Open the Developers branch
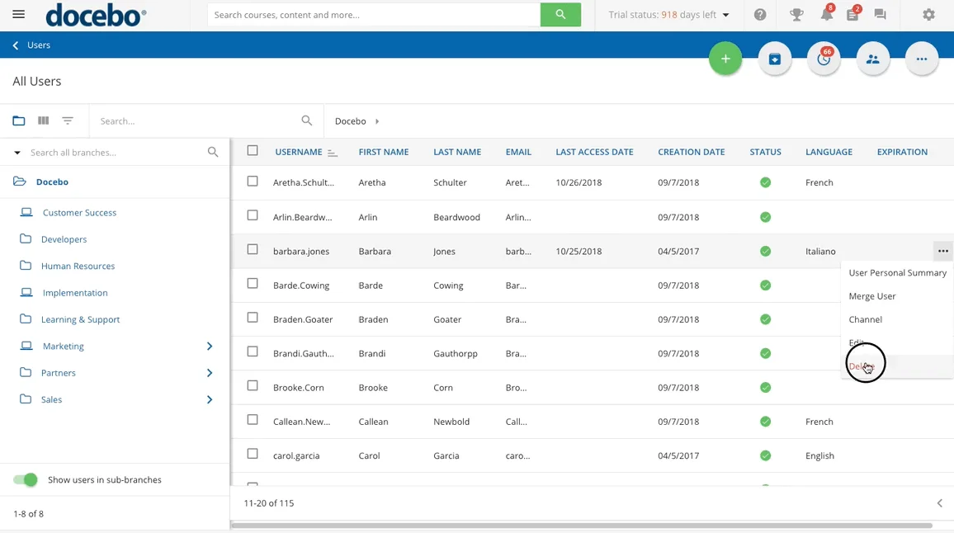 tap(64, 239)
